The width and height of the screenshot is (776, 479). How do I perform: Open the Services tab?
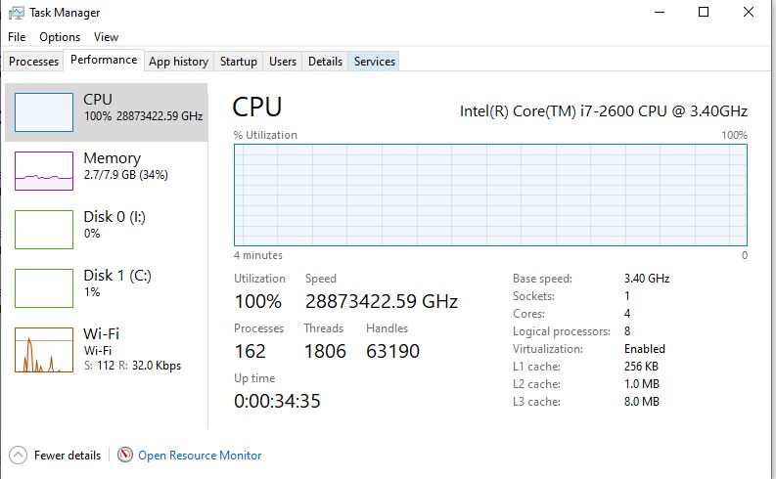point(375,62)
